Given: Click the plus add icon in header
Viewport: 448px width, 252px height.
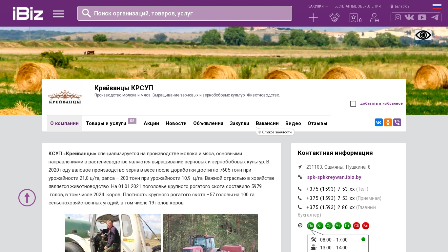Looking at the screenshot, I should point(313,18).
